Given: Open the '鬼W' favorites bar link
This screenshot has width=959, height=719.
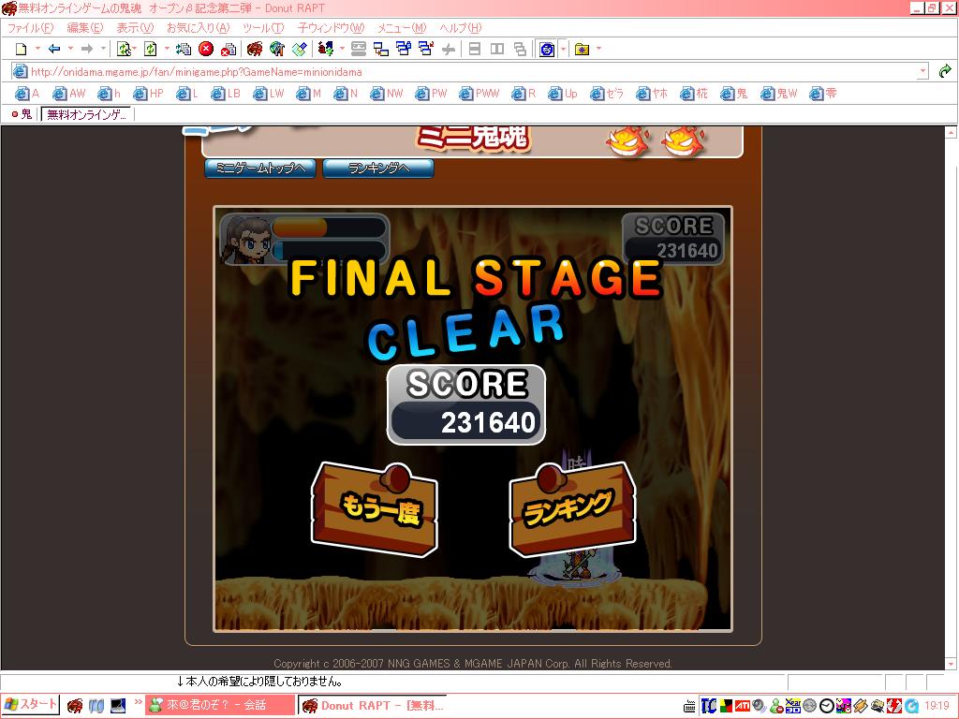Looking at the screenshot, I should [778, 94].
